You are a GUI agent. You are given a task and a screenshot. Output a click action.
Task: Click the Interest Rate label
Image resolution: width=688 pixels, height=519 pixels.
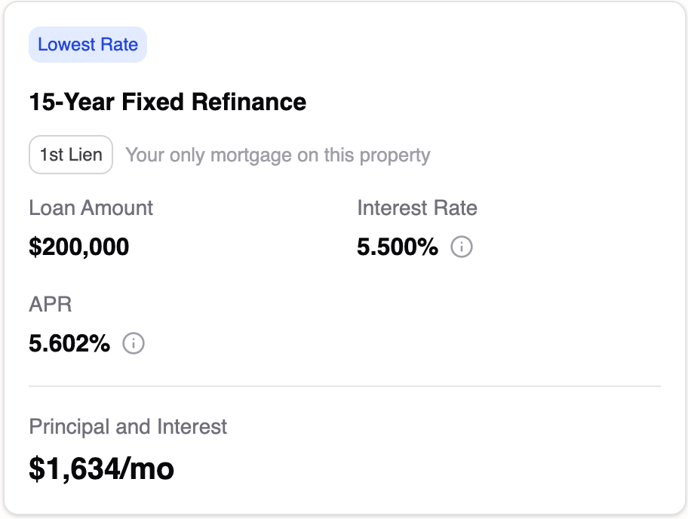417,208
